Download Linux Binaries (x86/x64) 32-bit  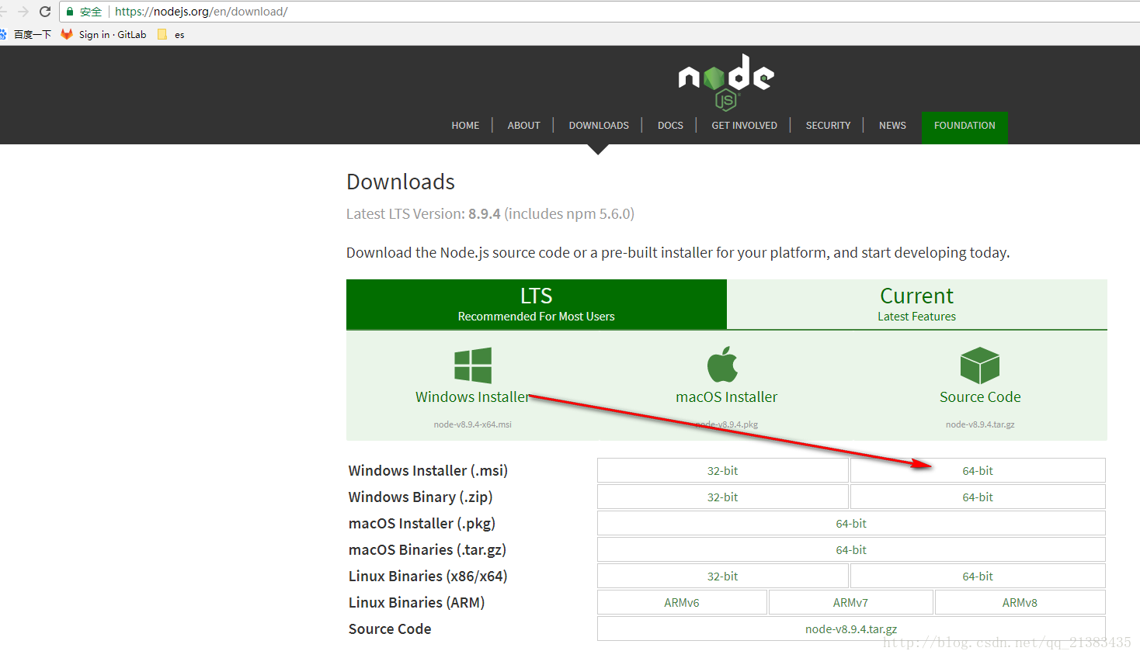(x=722, y=577)
